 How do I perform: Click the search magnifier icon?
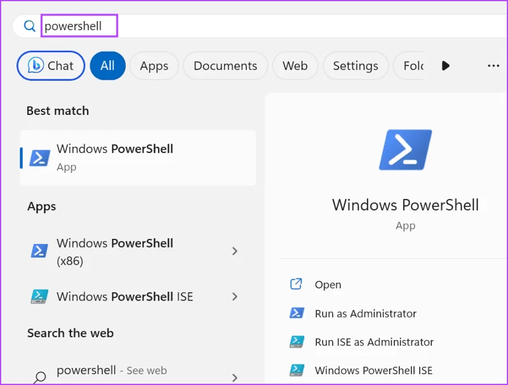29,26
